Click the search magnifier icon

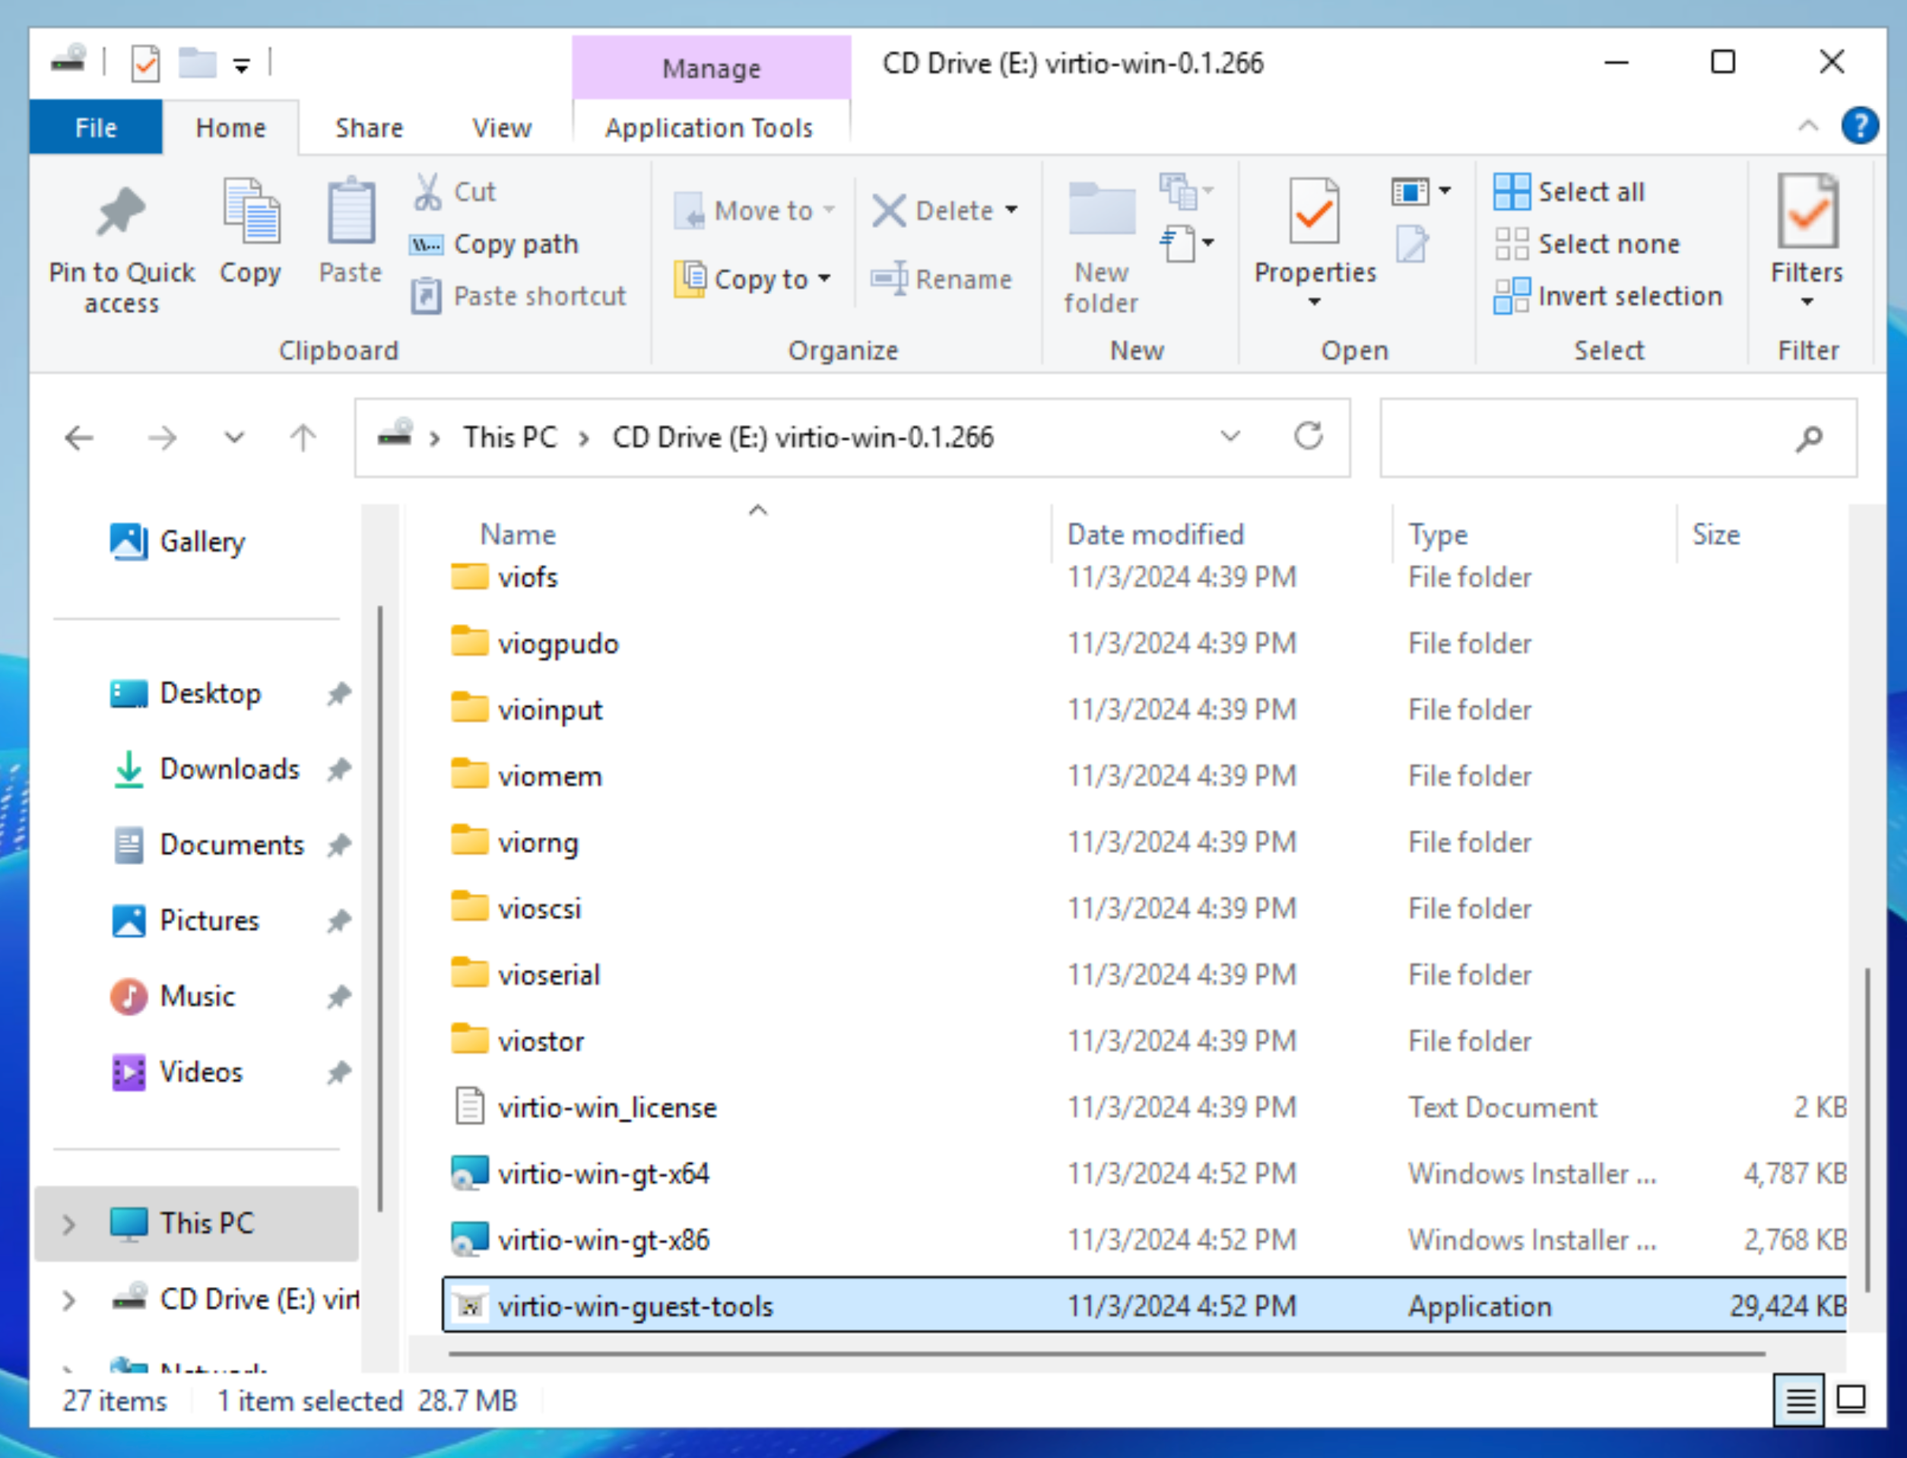(1809, 439)
